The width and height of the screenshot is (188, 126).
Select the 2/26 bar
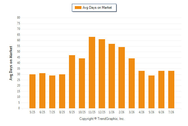point(122,78)
